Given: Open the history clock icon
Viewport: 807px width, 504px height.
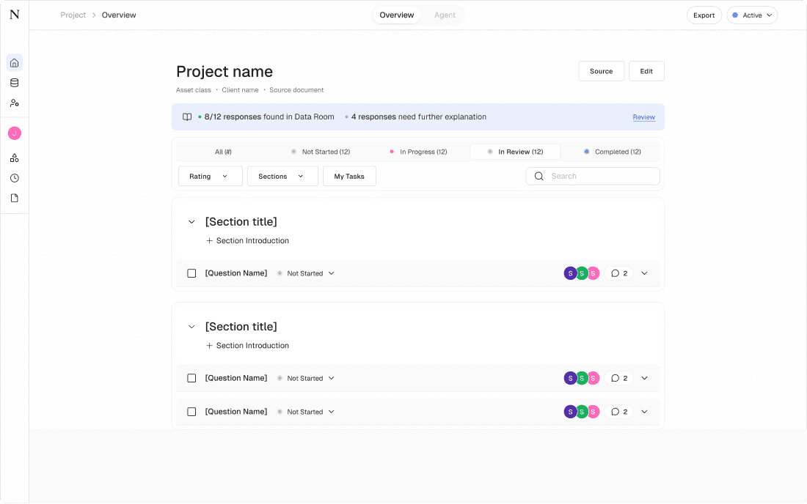Looking at the screenshot, I should click(x=15, y=178).
